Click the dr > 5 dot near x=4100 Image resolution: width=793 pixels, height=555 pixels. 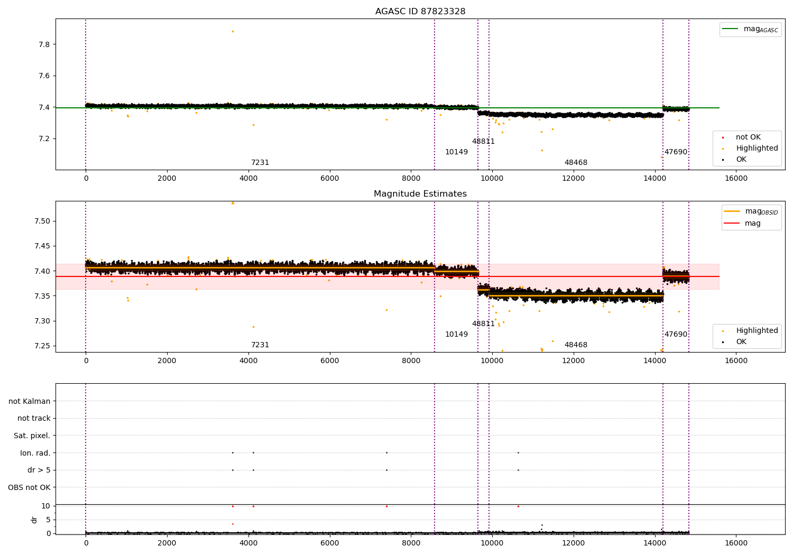pyautogui.click(x=253, y=470)
